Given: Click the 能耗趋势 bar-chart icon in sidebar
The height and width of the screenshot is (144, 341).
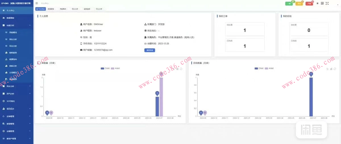Looking at the screenshot, I should click(6, 53).
